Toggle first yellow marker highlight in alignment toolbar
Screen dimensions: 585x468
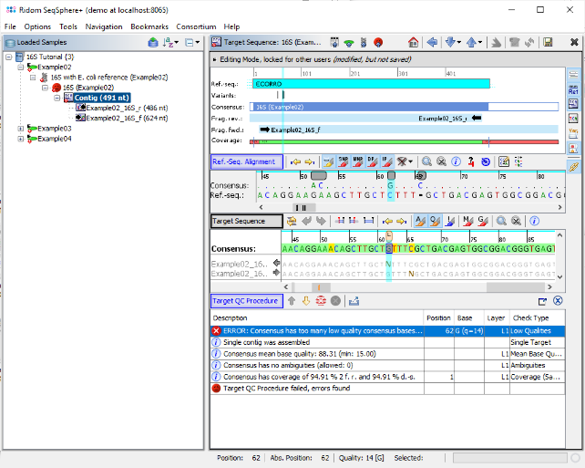pyautogui.click(x=329, y=161)
